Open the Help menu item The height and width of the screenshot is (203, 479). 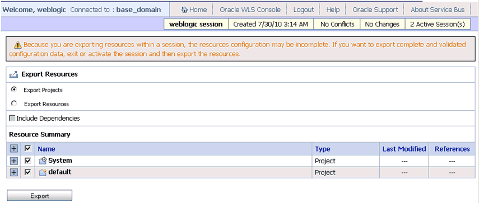click(x=333, y=10)
